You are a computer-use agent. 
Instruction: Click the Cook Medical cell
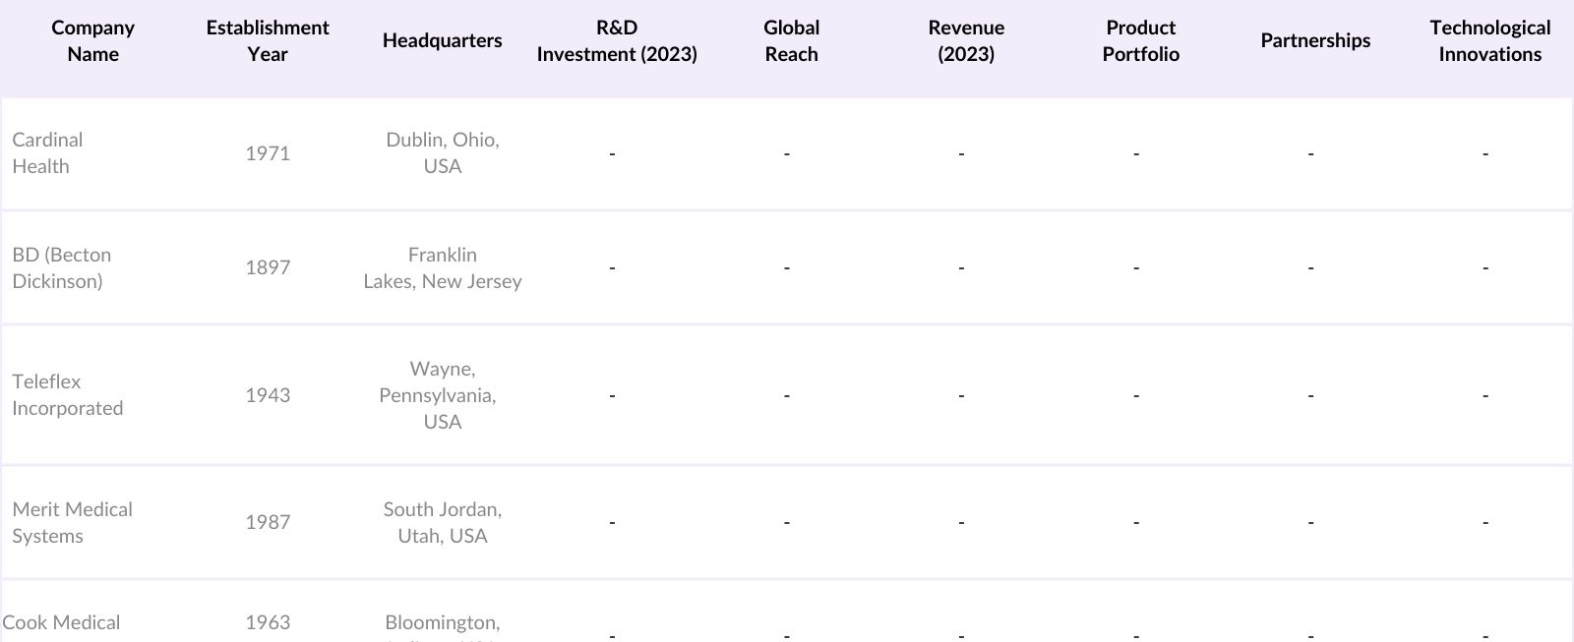tap(61, 622)
